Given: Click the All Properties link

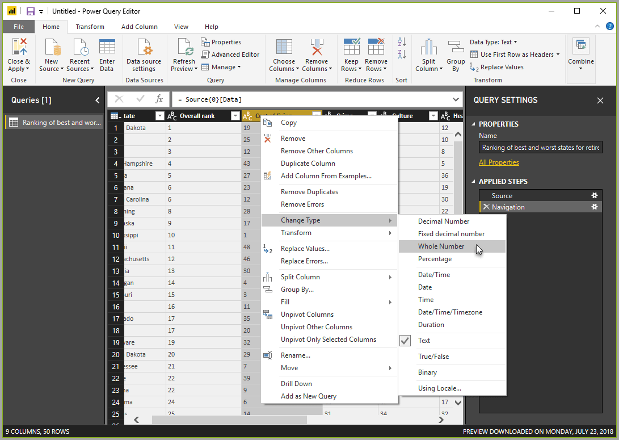Looking at the screenshot, I should pyautogui.click(x=499, y=162).
